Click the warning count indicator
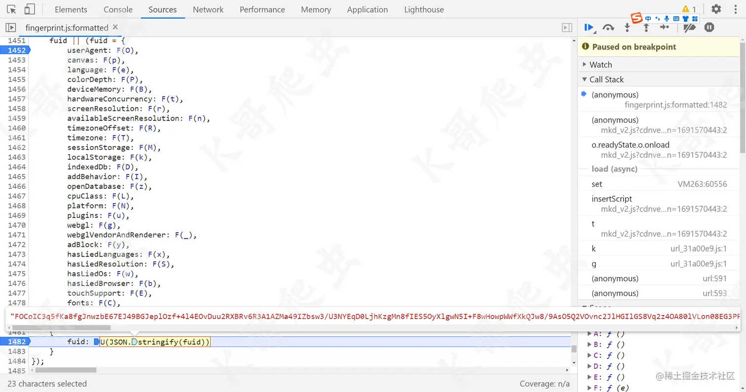746x392 pixels. pos(689,9)
